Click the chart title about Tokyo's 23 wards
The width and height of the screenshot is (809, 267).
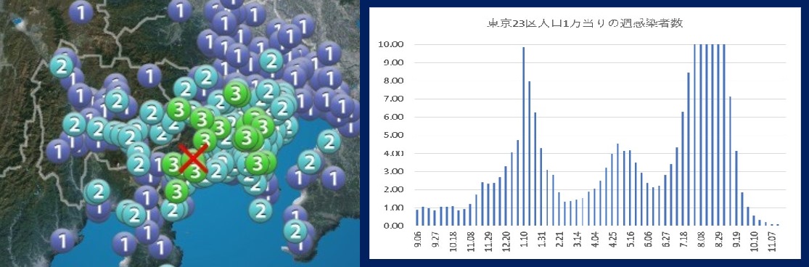click(x=585, y=23)
